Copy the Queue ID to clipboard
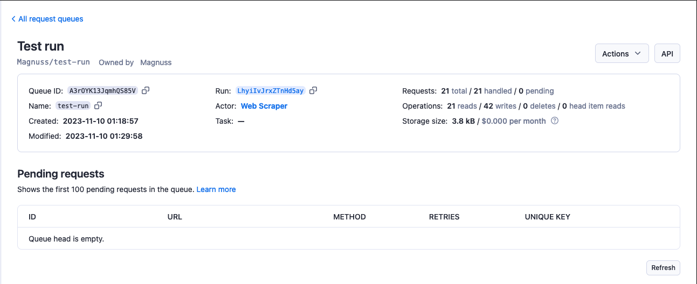 [146, 91]
